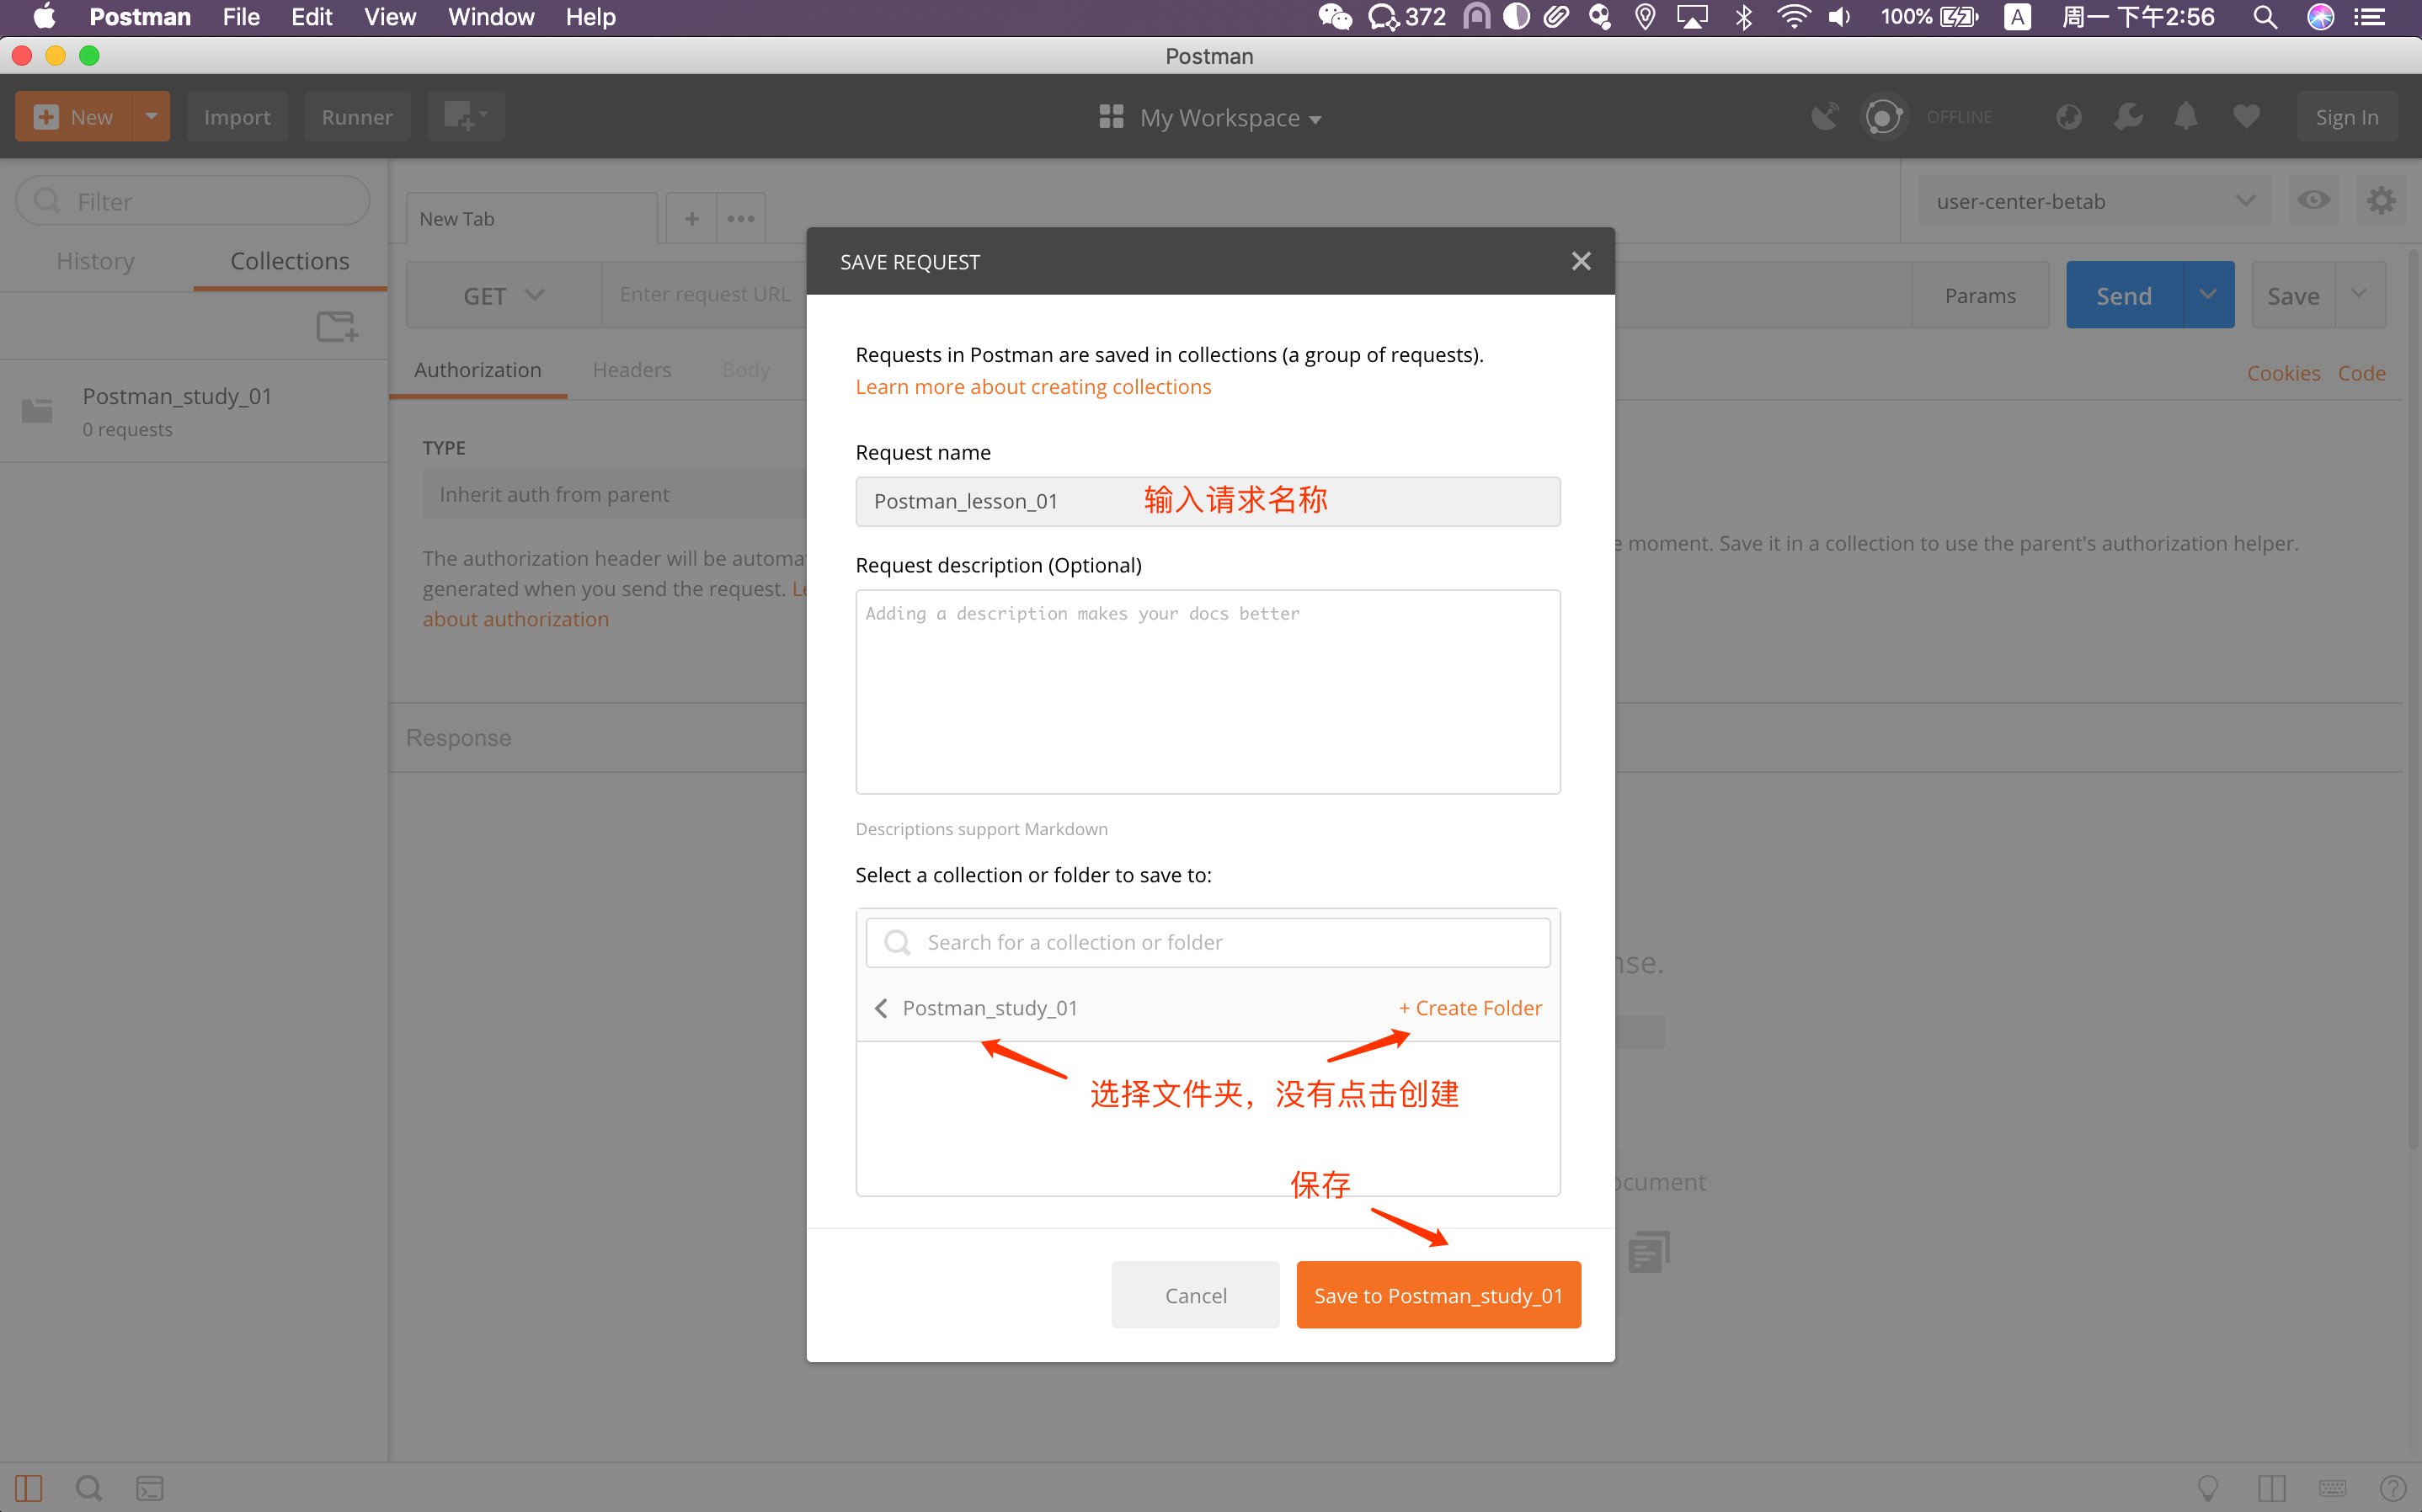Click the Wi-Fi icon in menu bar
The height and width of the screenshot is (1512, 2422).
(1793, 17)
